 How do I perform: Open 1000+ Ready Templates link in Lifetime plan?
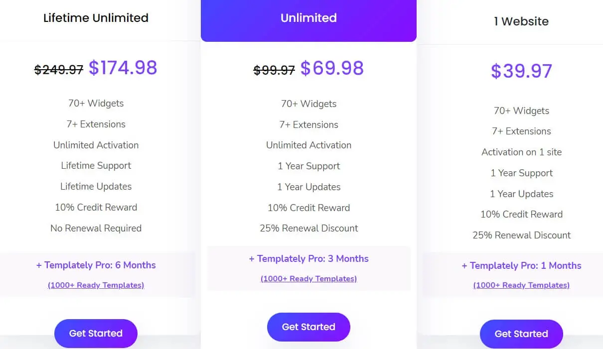(x=96, y=285)
